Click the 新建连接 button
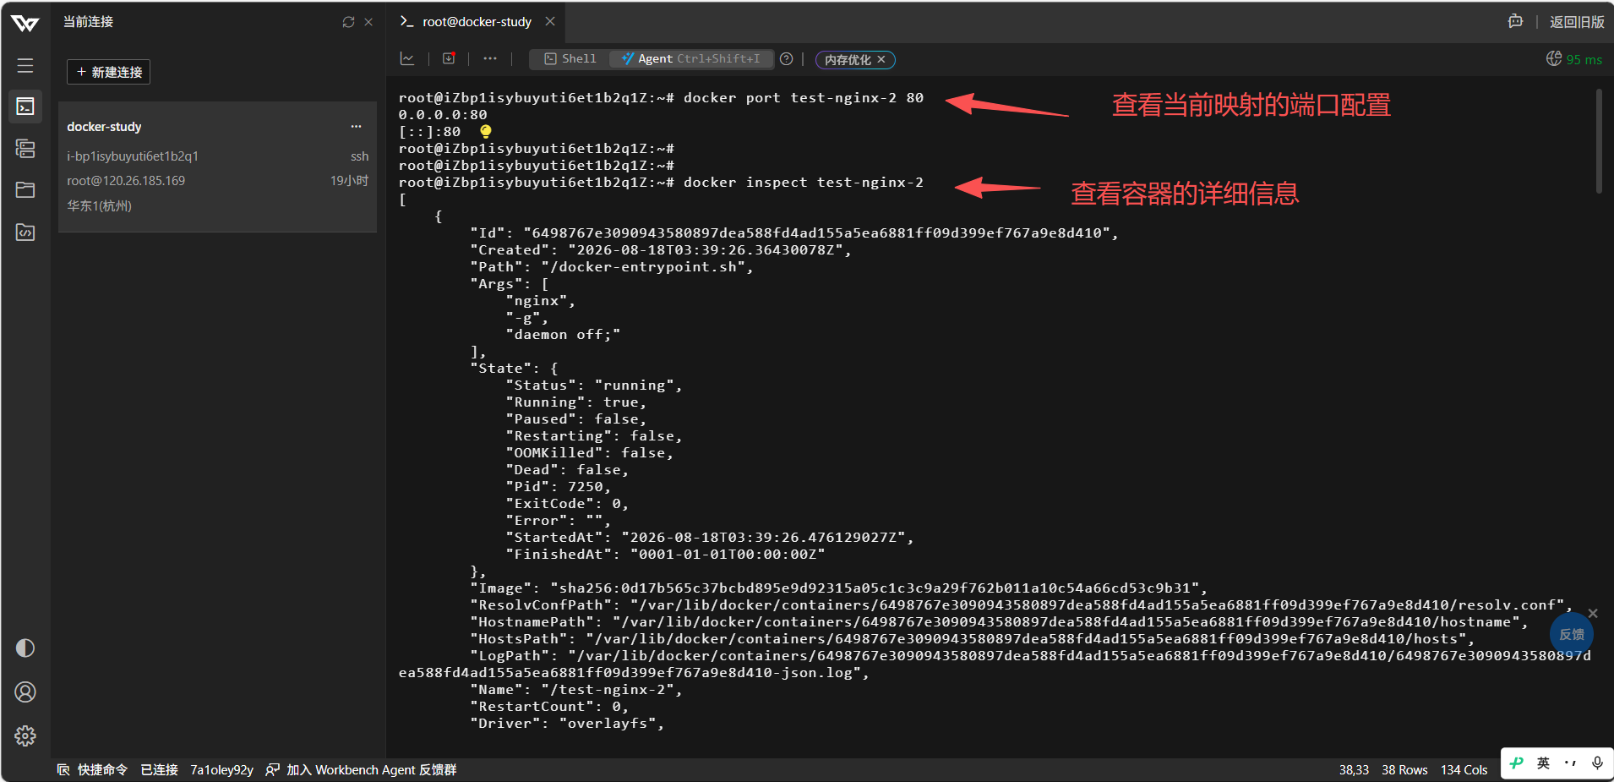 (x=109, y=72)
